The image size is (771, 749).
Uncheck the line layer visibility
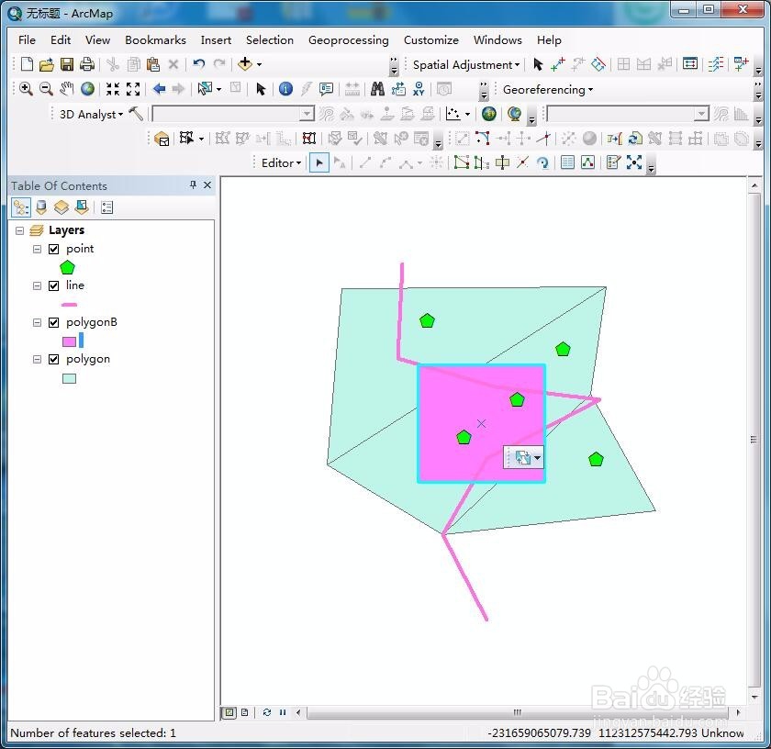click(54, 285)
